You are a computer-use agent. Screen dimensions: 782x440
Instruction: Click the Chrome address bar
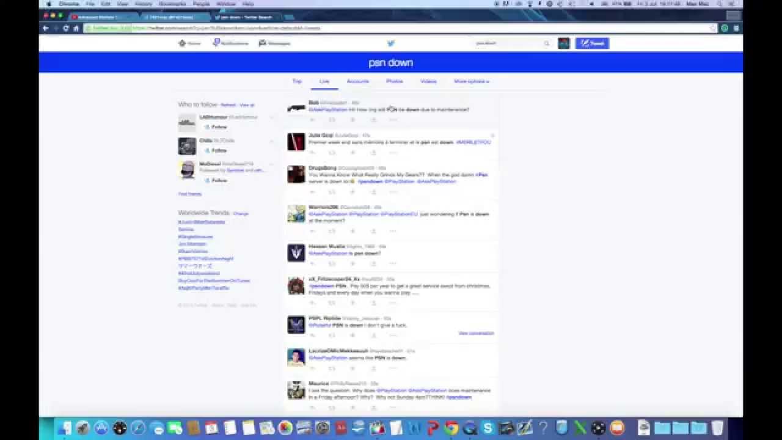[400, 28]
